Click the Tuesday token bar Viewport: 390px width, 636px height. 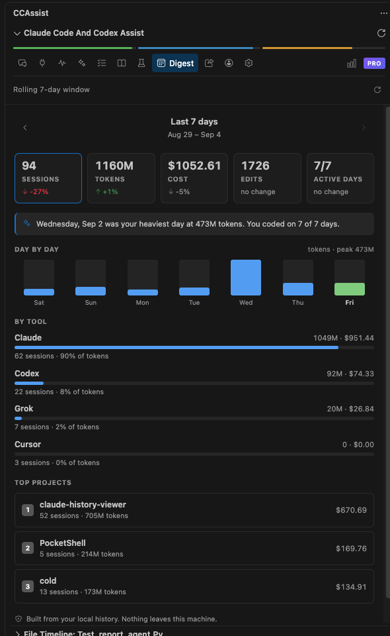[x=194, y=291]
